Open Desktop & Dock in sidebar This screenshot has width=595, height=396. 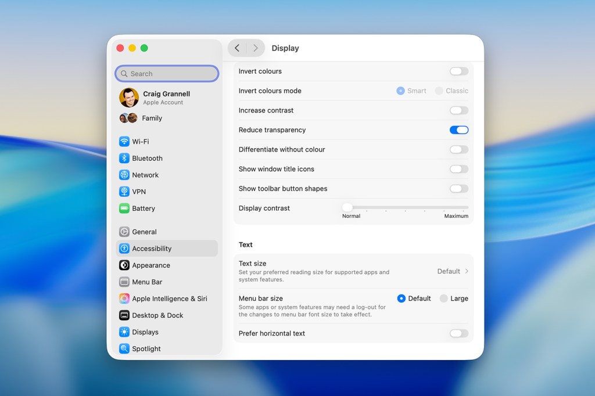(x=157, y=315)
